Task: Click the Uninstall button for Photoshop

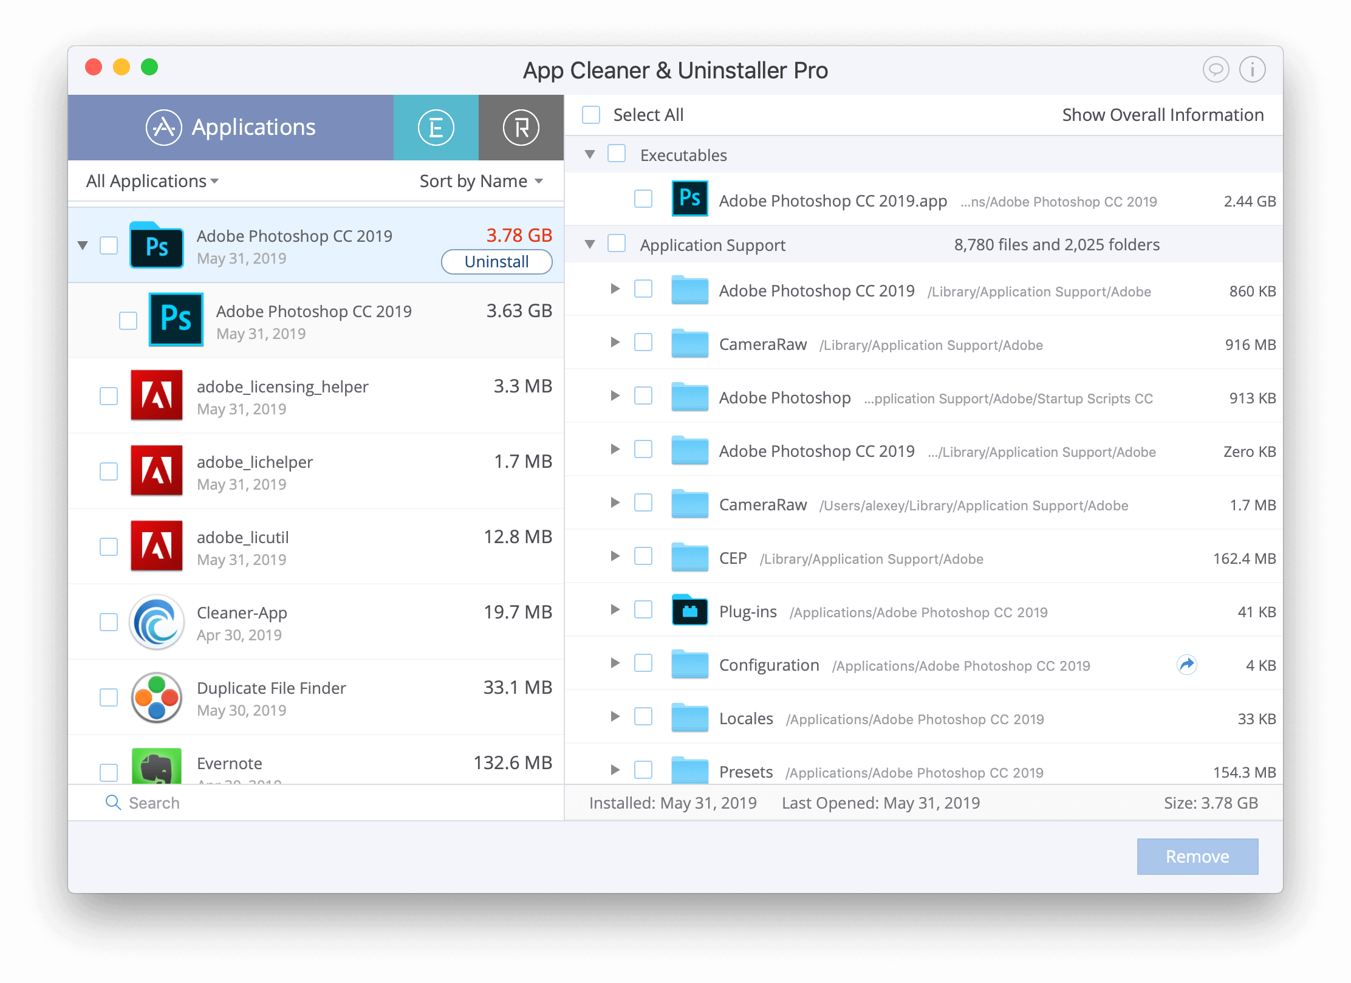Action: (495, 261)
